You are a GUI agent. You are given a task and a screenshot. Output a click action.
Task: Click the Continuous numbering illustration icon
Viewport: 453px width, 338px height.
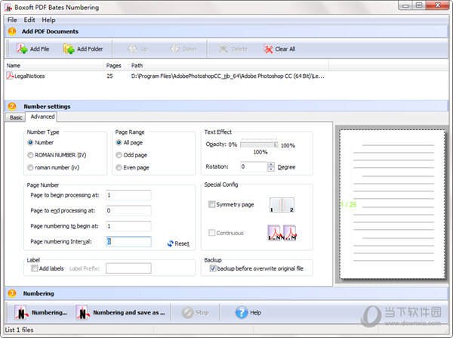(x=282, y=233)
